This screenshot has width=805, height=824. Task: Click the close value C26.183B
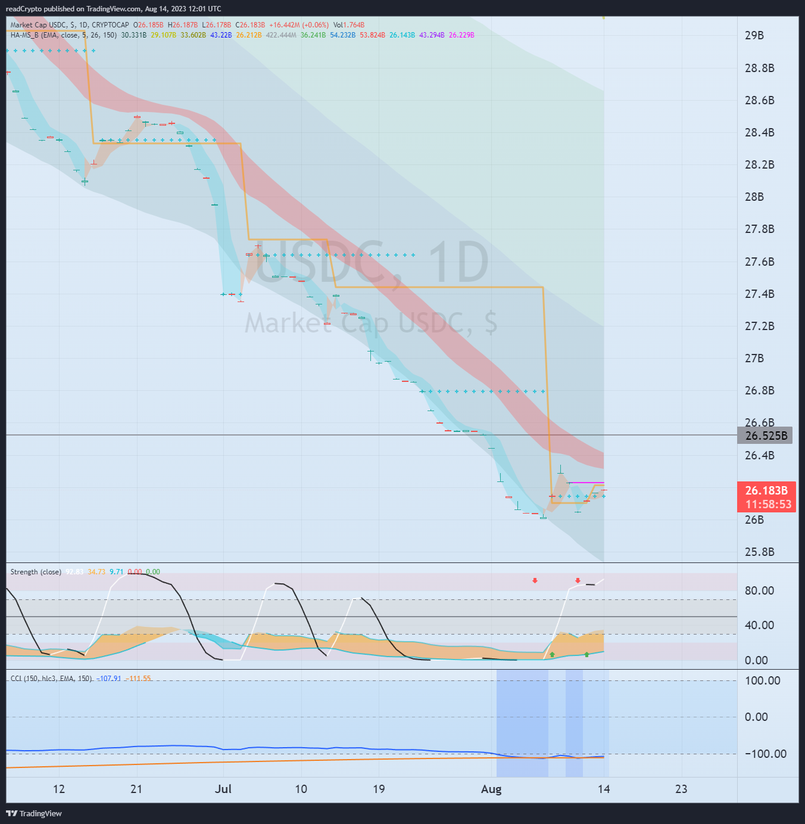click(x=250, y=25)
